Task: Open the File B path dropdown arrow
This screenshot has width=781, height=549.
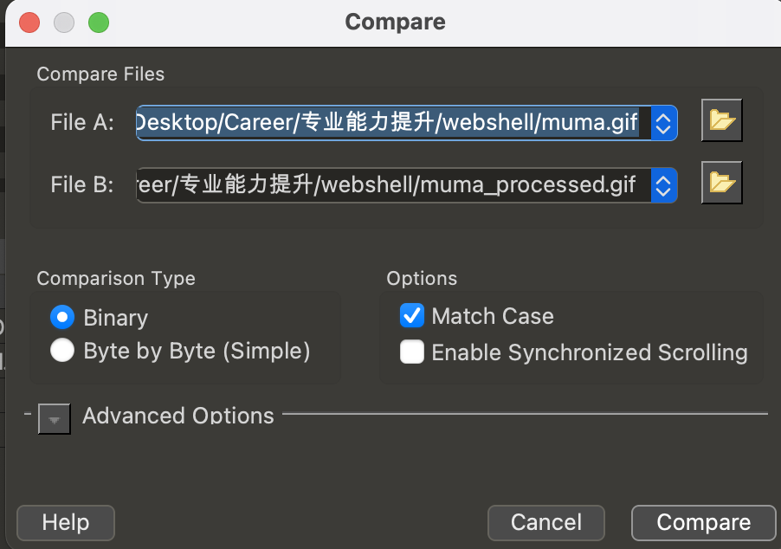Action: tap(663, 185)
